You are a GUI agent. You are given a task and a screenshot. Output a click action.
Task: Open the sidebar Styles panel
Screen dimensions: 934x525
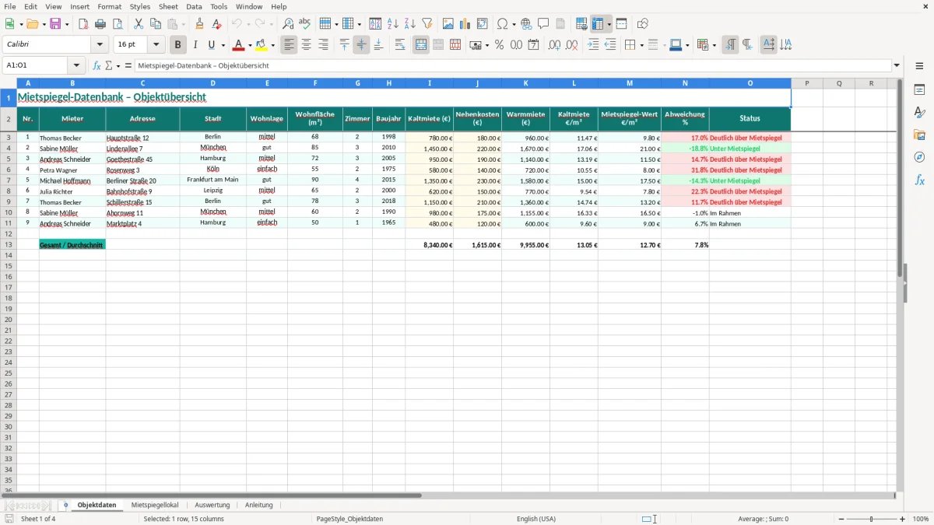[x=919, y=113]
